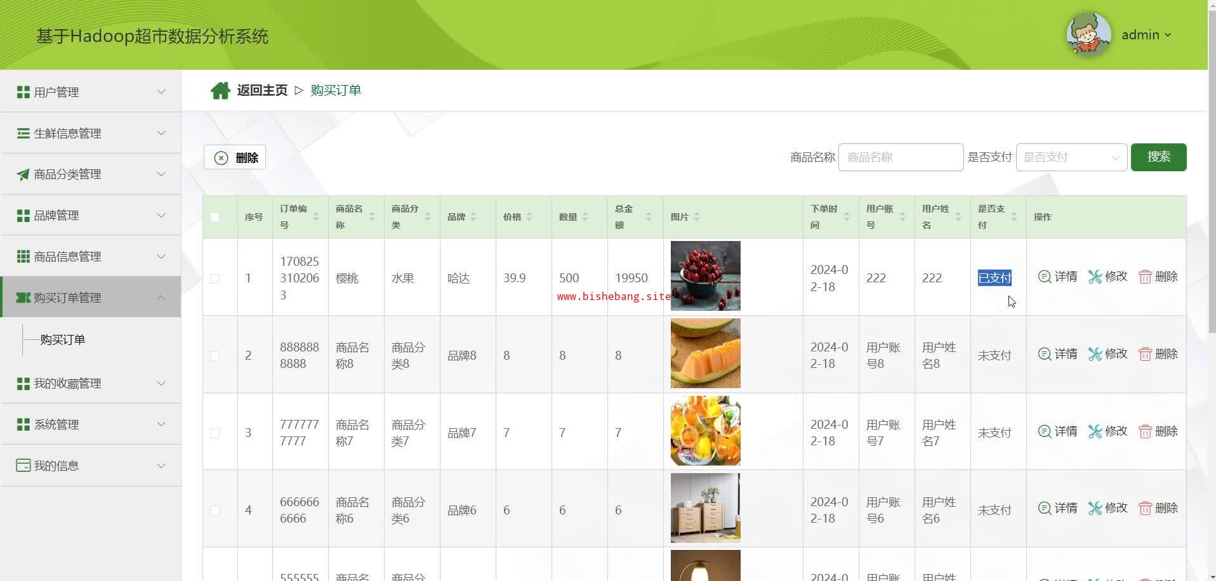Open the cantaloupe product thumbnail
The image size is (1216, 581).
705,353
